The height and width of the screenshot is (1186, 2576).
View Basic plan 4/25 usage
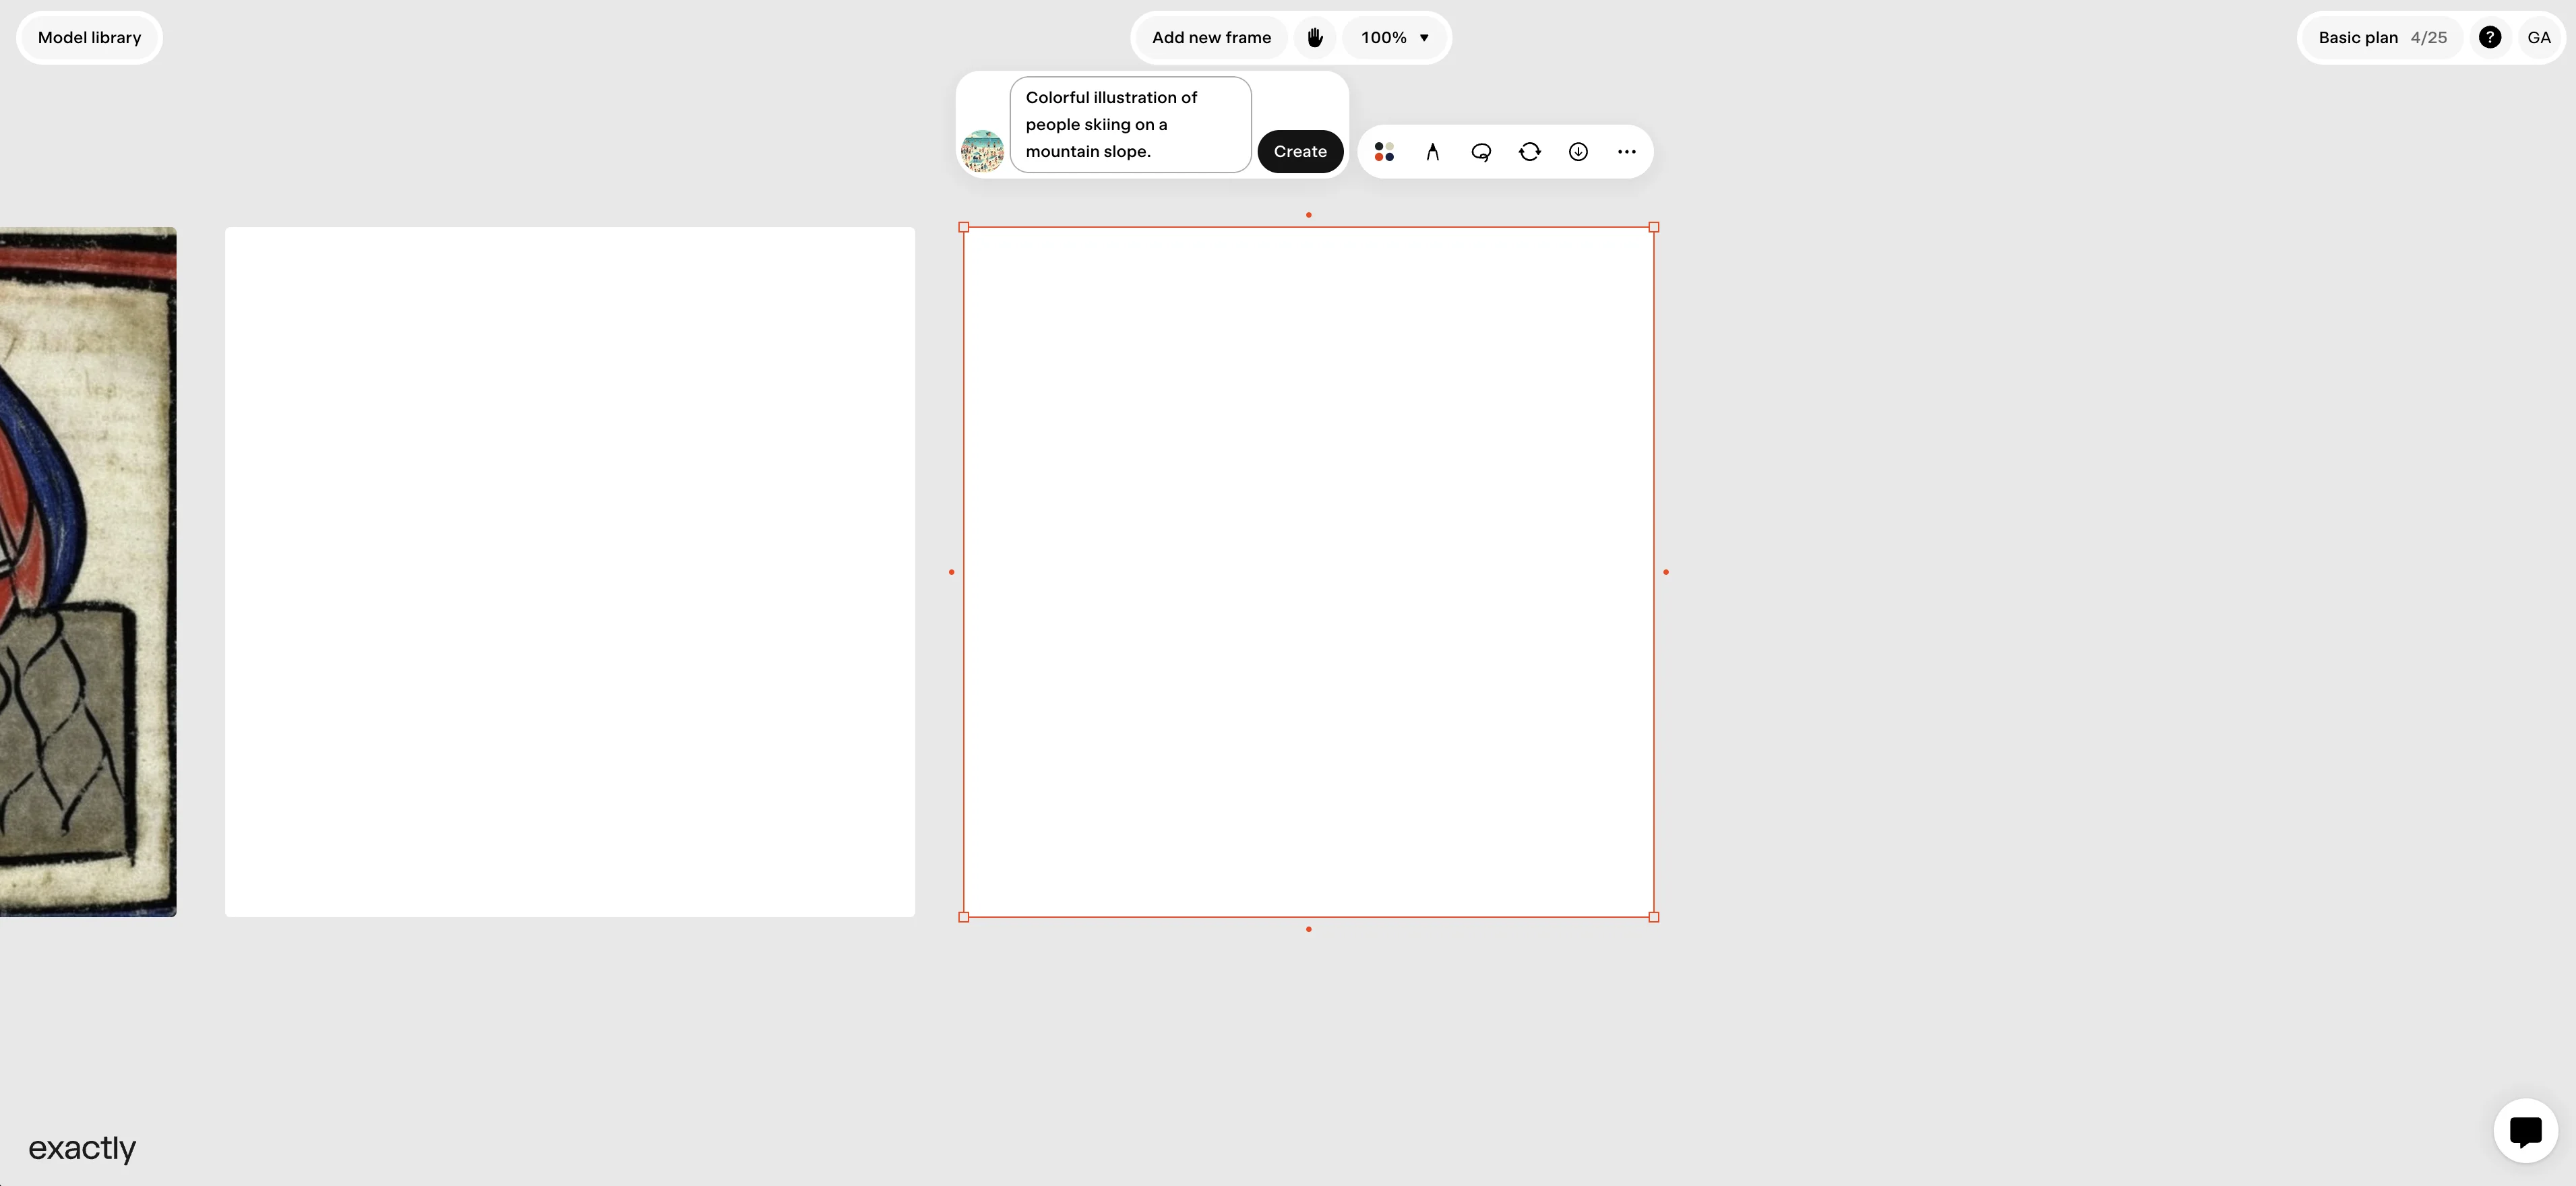point(2382,38)
